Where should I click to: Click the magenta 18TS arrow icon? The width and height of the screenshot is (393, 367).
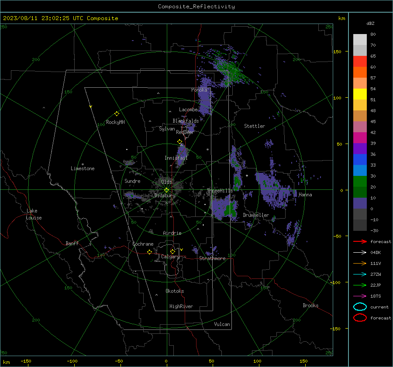pos(360,296)
